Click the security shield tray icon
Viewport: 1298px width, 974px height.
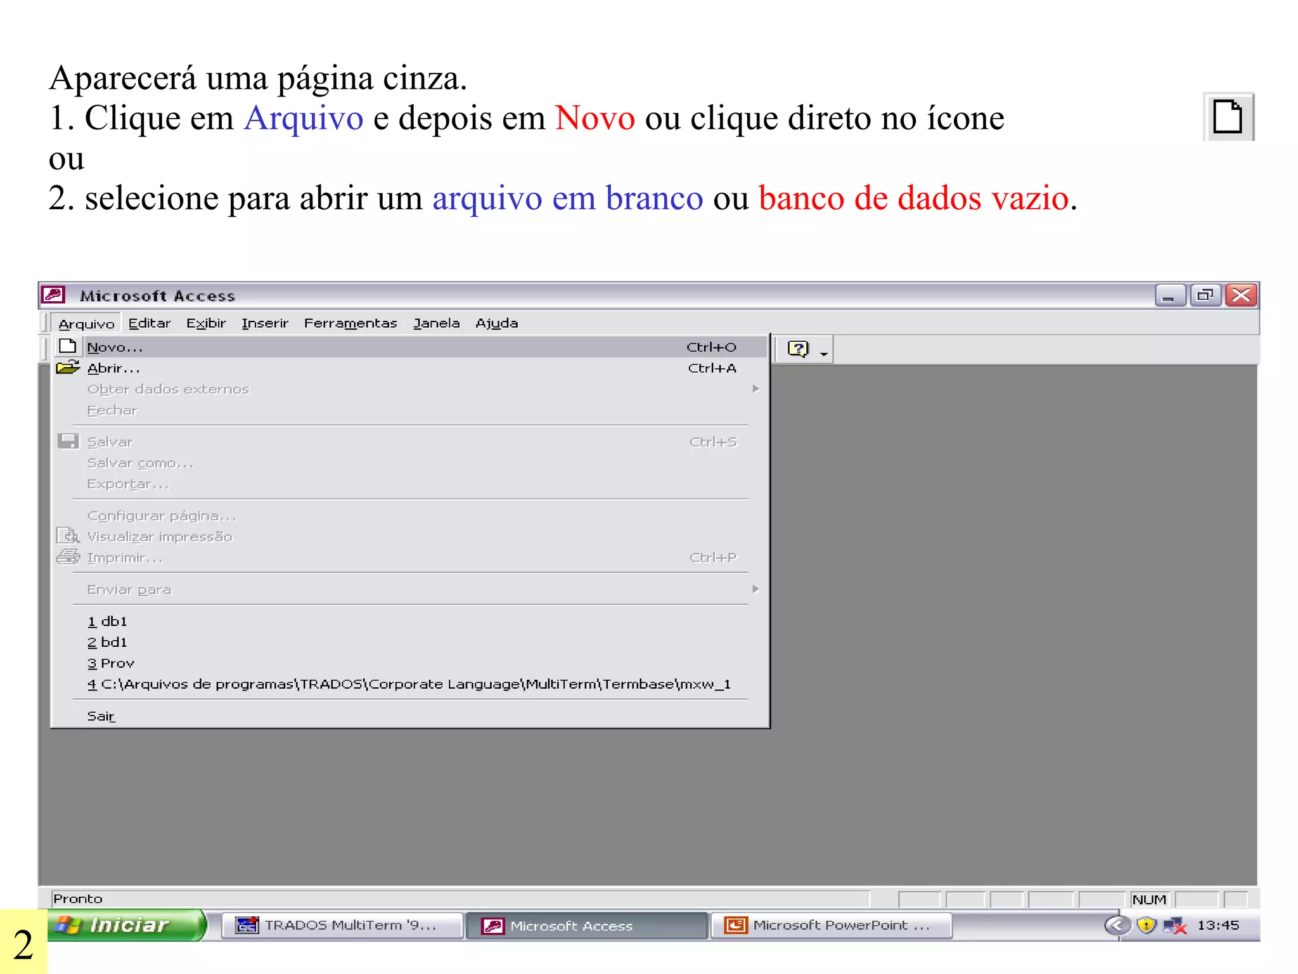coord(1146,925)
